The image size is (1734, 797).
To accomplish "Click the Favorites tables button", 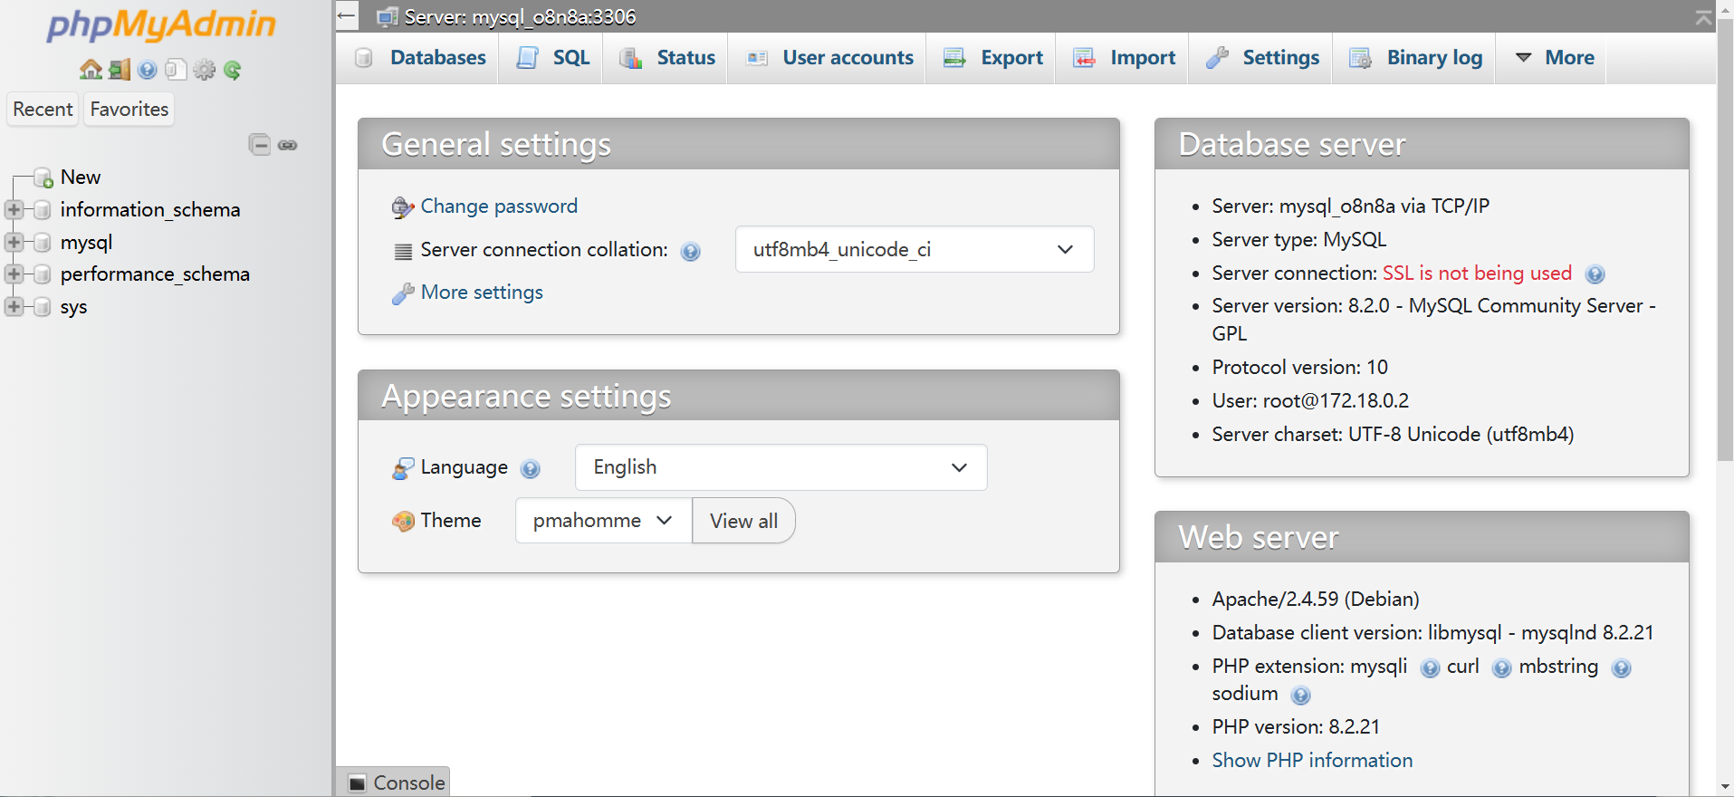I will click(129, 110).
